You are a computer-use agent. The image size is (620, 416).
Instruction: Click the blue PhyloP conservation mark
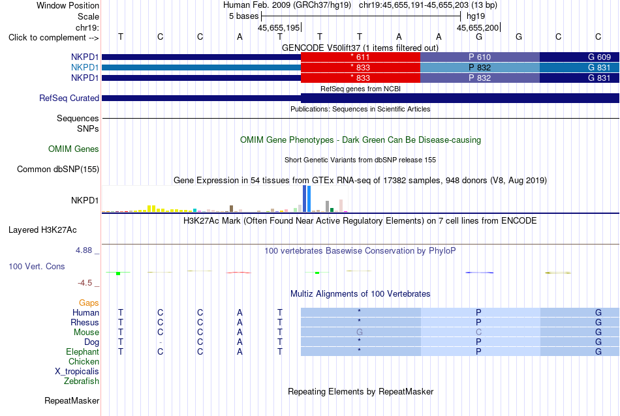click(x=479, y=273)
